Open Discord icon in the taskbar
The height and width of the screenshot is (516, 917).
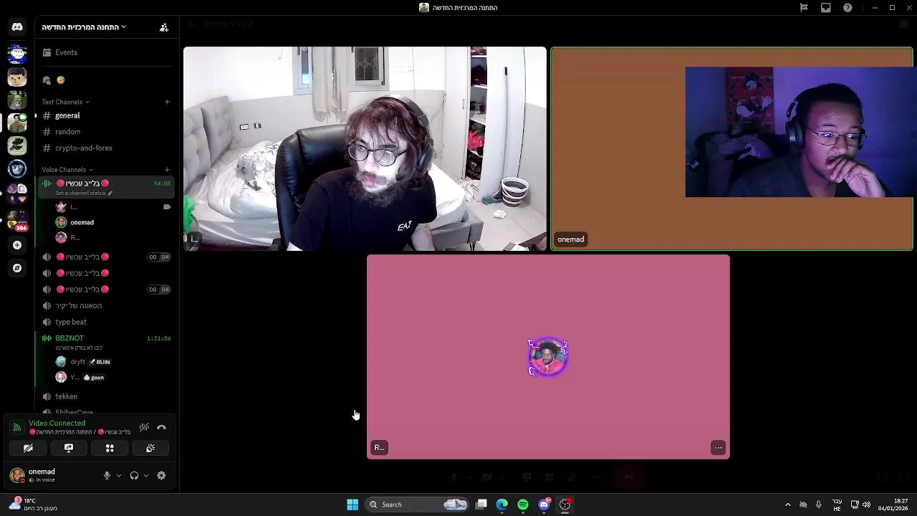tap(544, 505)
